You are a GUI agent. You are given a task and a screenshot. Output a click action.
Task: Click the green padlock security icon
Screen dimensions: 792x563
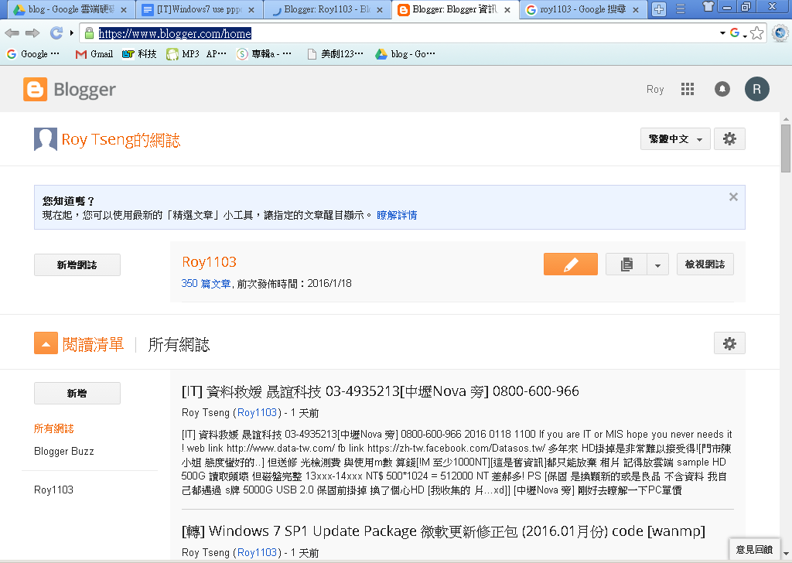[x=90, y=33]
